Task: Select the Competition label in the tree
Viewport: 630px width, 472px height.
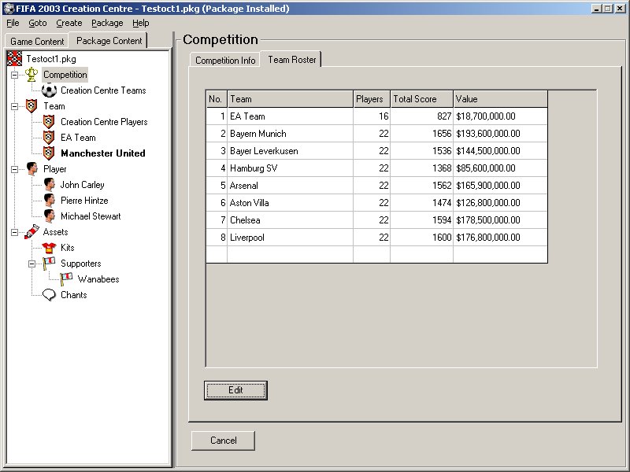Action: point(65,75)
